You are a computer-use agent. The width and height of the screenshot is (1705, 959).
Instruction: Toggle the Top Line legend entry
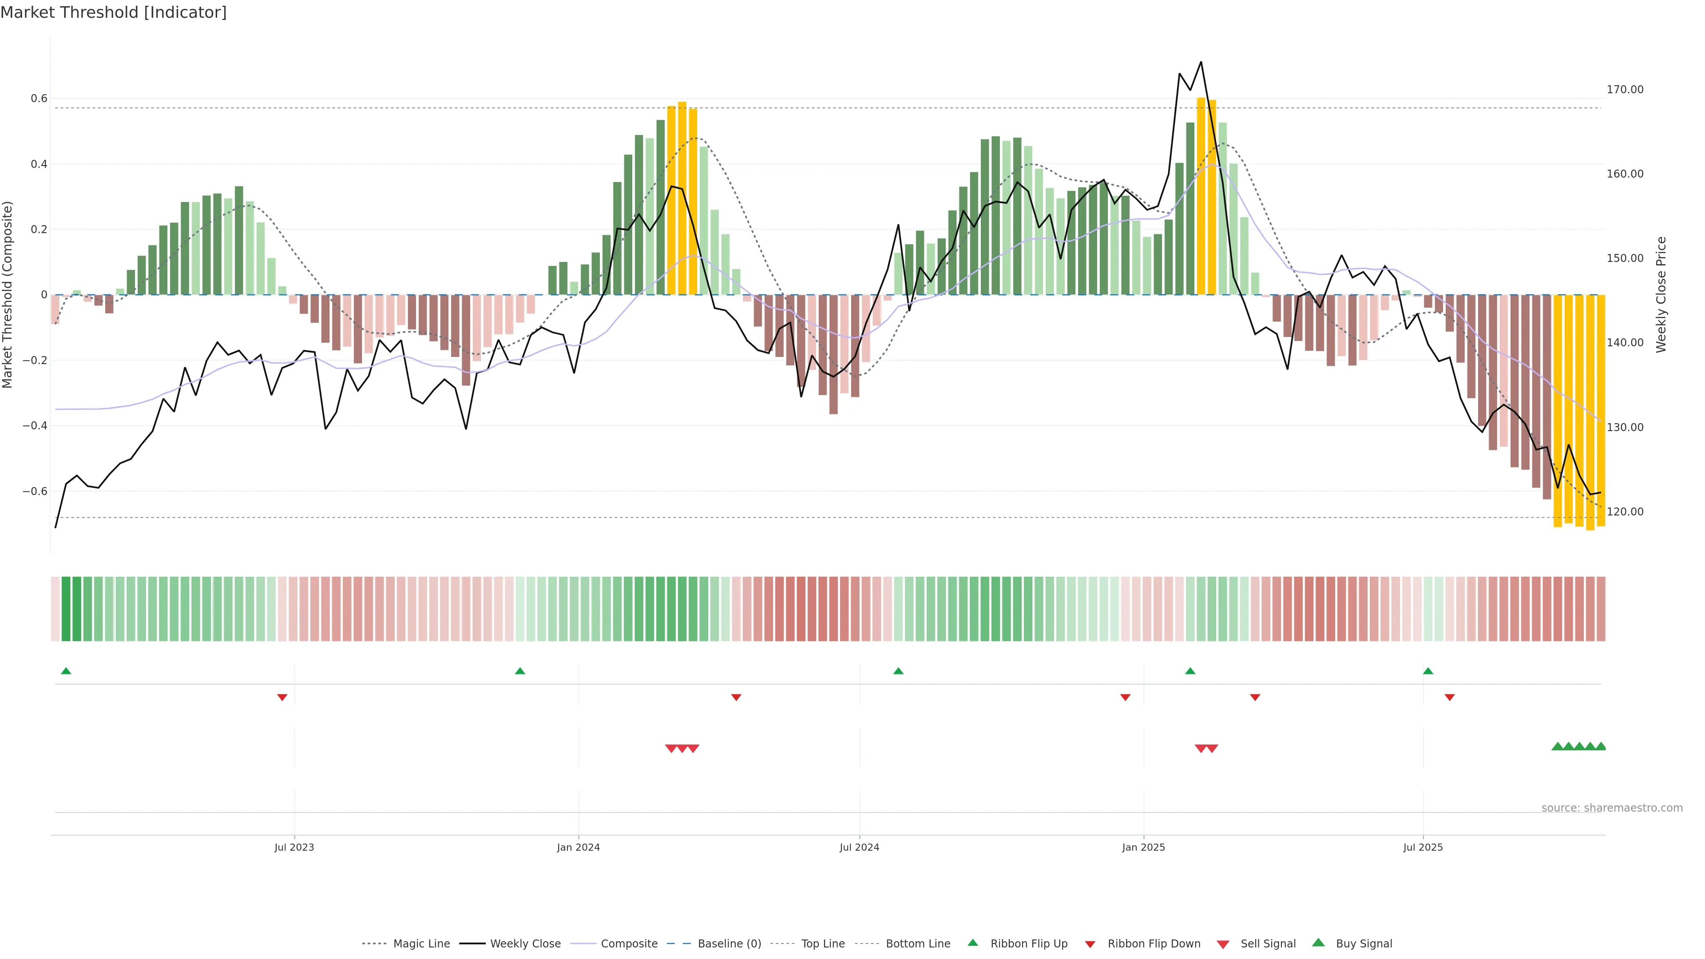pyautogui.click(x=823, y=944)
